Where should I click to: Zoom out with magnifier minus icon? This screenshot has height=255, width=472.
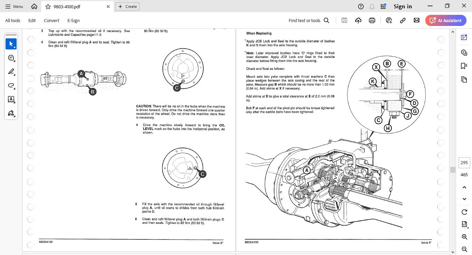coord(464,249)
